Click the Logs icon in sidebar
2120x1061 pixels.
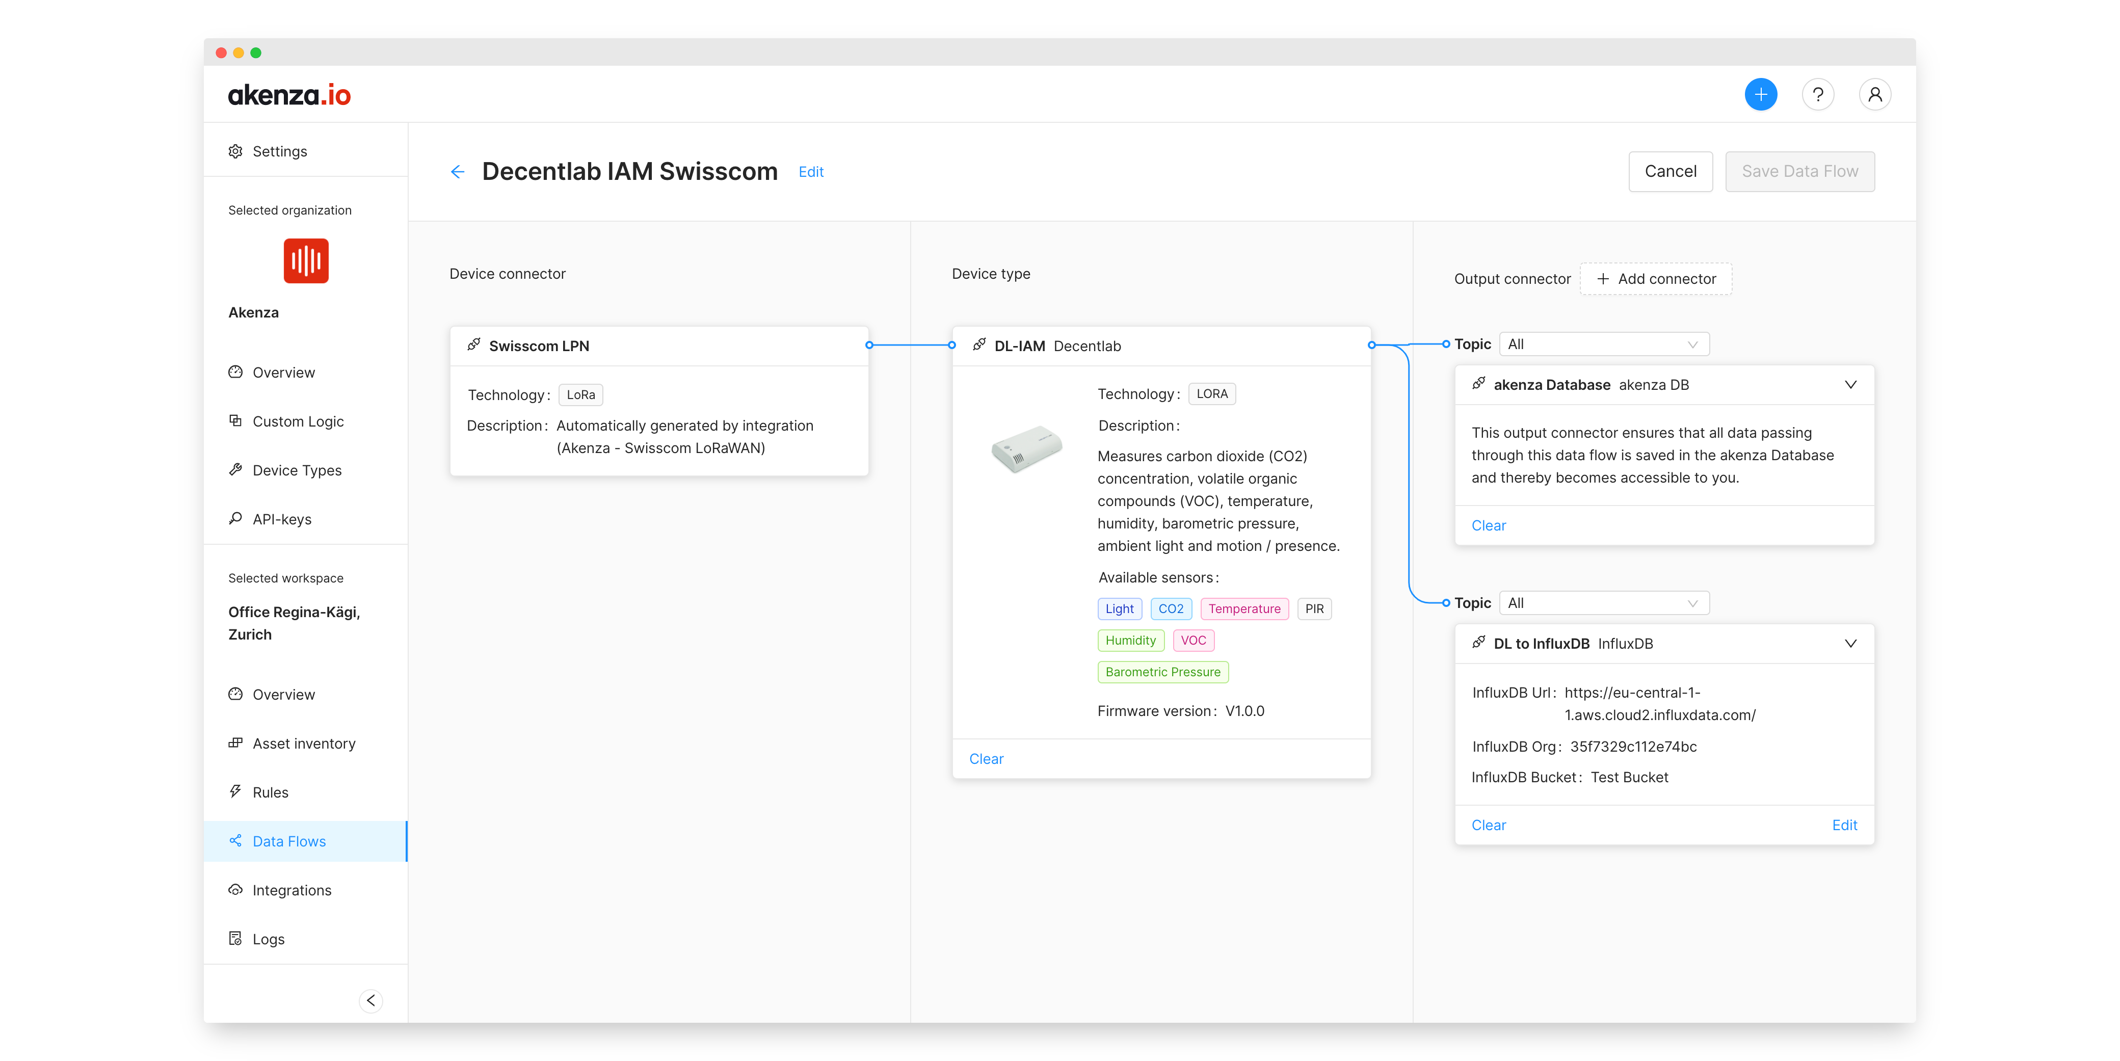tap(235, 938)
